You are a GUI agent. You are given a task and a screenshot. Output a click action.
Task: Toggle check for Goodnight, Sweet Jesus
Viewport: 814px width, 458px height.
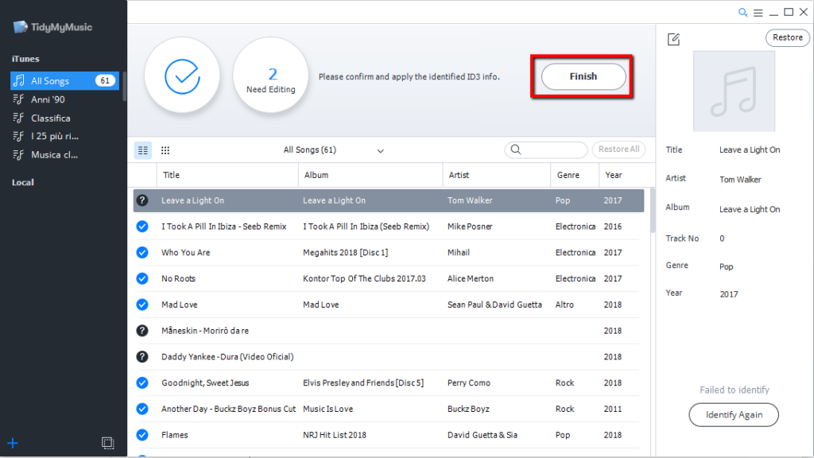142,382
